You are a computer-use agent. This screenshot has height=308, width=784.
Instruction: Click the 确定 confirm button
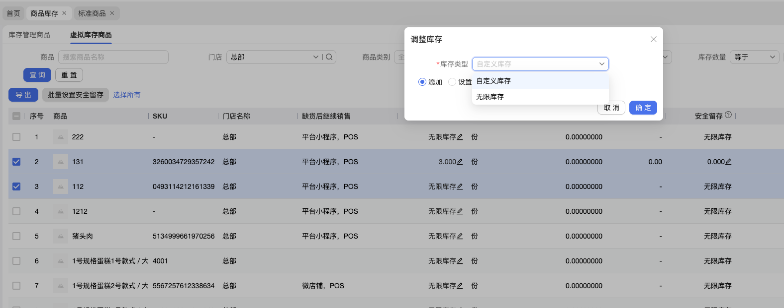(643, 108)
